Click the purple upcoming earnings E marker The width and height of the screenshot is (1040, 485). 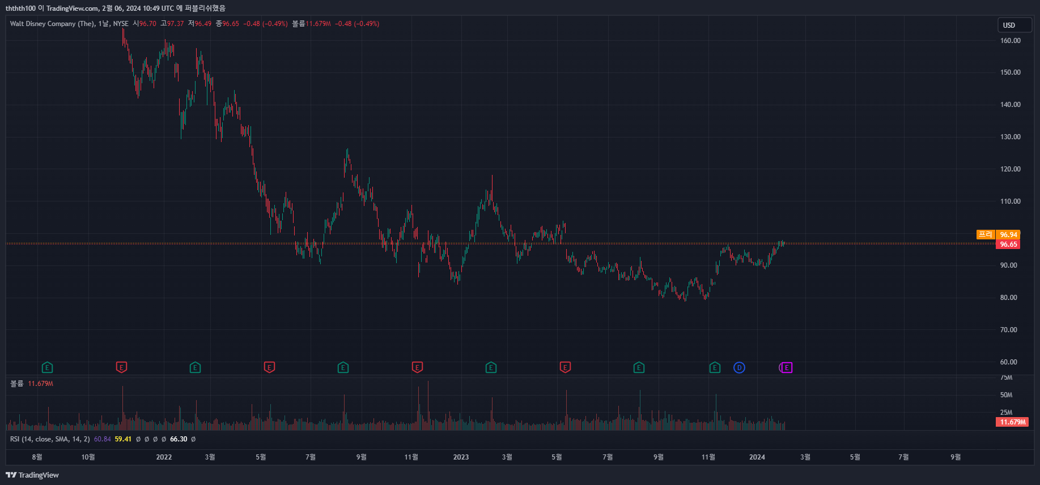tap(787, 368)
